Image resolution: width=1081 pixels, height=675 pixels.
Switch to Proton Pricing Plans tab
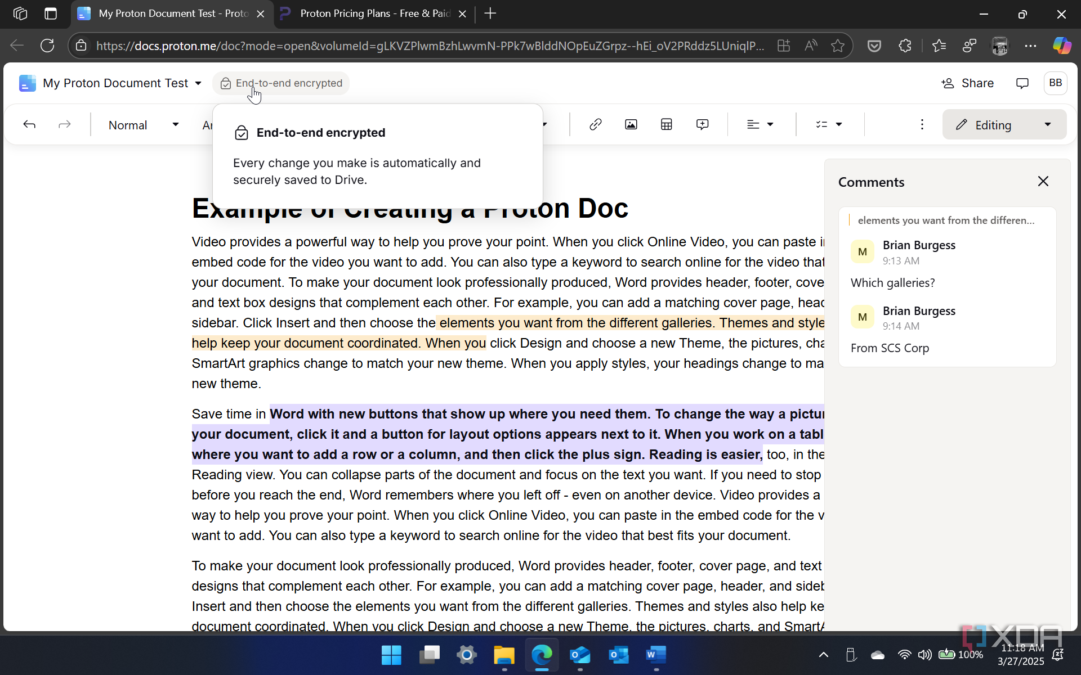tap(374, 13)
